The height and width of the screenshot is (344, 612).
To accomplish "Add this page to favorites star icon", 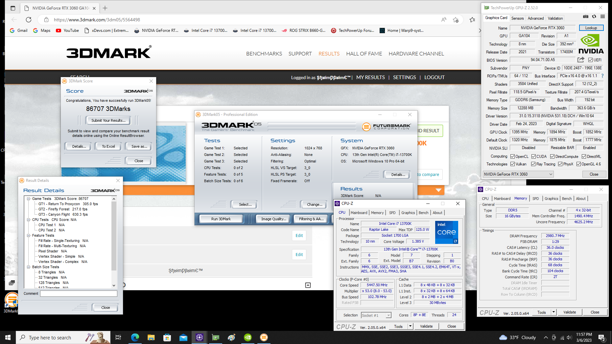I will point(456,20).
